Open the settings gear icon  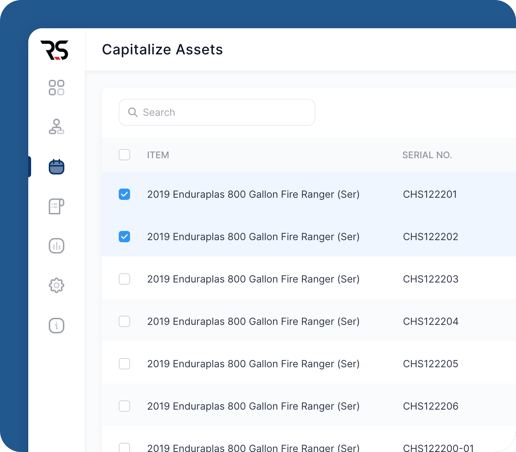57,285
